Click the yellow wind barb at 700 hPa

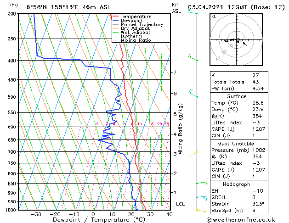tap(193, 154)
